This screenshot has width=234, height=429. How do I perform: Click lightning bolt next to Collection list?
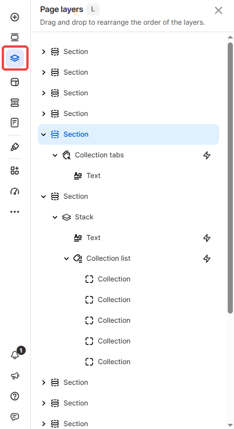(x=207, y=258)
